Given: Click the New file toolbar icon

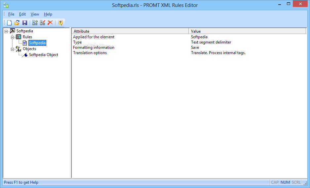Looking at the screenshot, I should point(9,23).
